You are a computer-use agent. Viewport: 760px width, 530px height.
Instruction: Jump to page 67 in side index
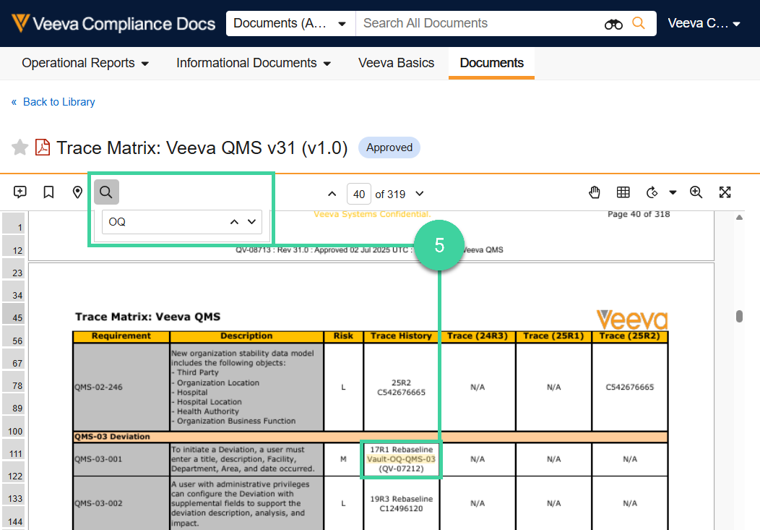tap(14, 359)
